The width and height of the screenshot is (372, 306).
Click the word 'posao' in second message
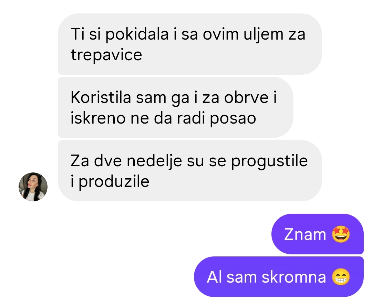233,119
